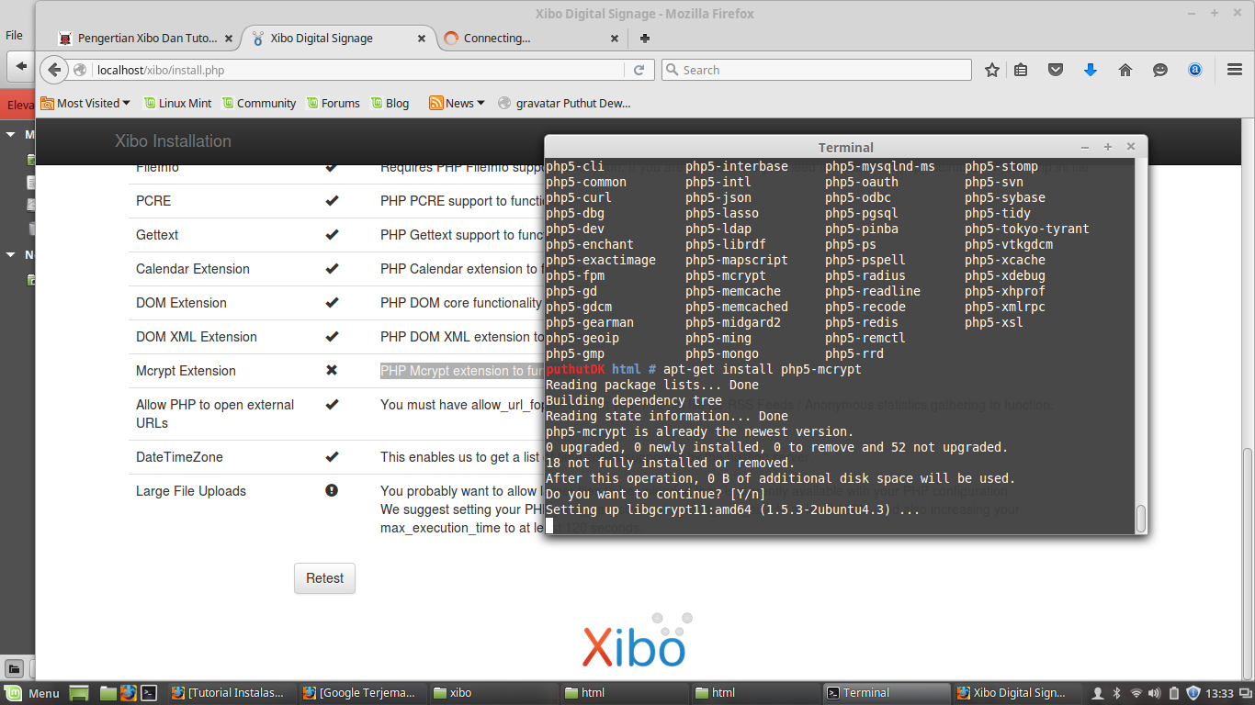1255x705 pixels.
Task: Click the DOM XML Extension check mark
Action: (x=332, y=336)
